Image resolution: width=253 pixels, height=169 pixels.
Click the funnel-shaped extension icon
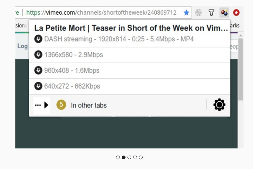[x=211, y=13]
